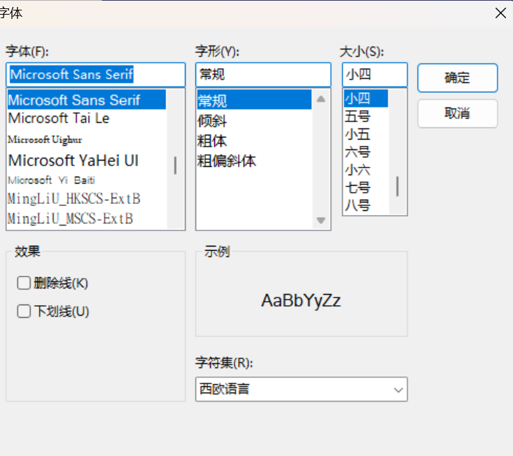Select Microsoft Uighur font
The width and height of the screenshot is (513, 456).
click(87, 140)
